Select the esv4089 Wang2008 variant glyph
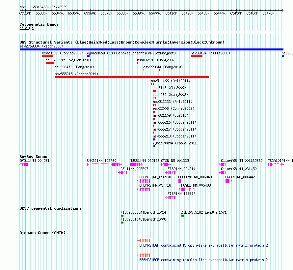The height and width of the screenshot is (270, 293). coord(154,98)
